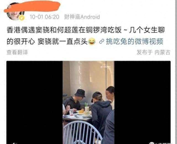Tap the 财神庙Android source label
The width and height of the screenshot is (177, 144).
coord(82,17)
